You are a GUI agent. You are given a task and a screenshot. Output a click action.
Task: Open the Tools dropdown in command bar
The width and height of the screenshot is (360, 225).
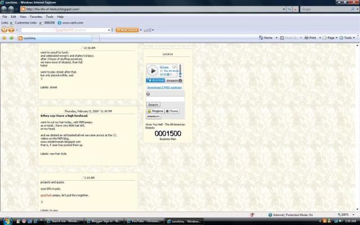click(x=347, y=38)
